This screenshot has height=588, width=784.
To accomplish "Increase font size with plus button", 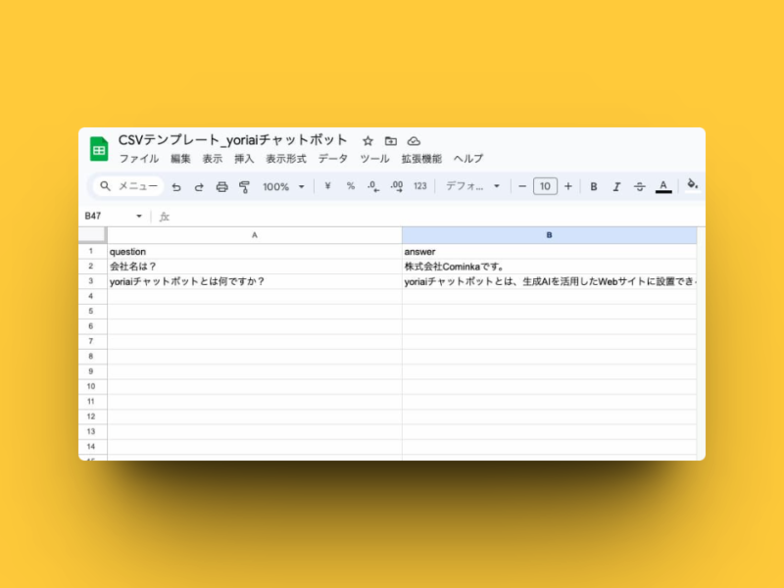I will (568, 186).
